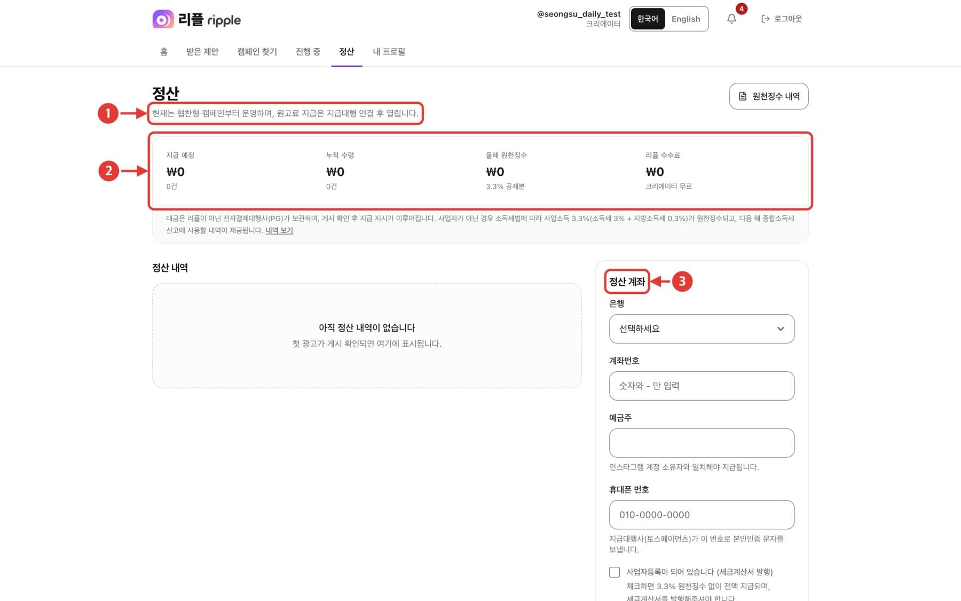The width and height of the screenshot is (961, 601).
Task: Click the 아직 정산 내역이 없습니다 message
Action: coord(367,327)
